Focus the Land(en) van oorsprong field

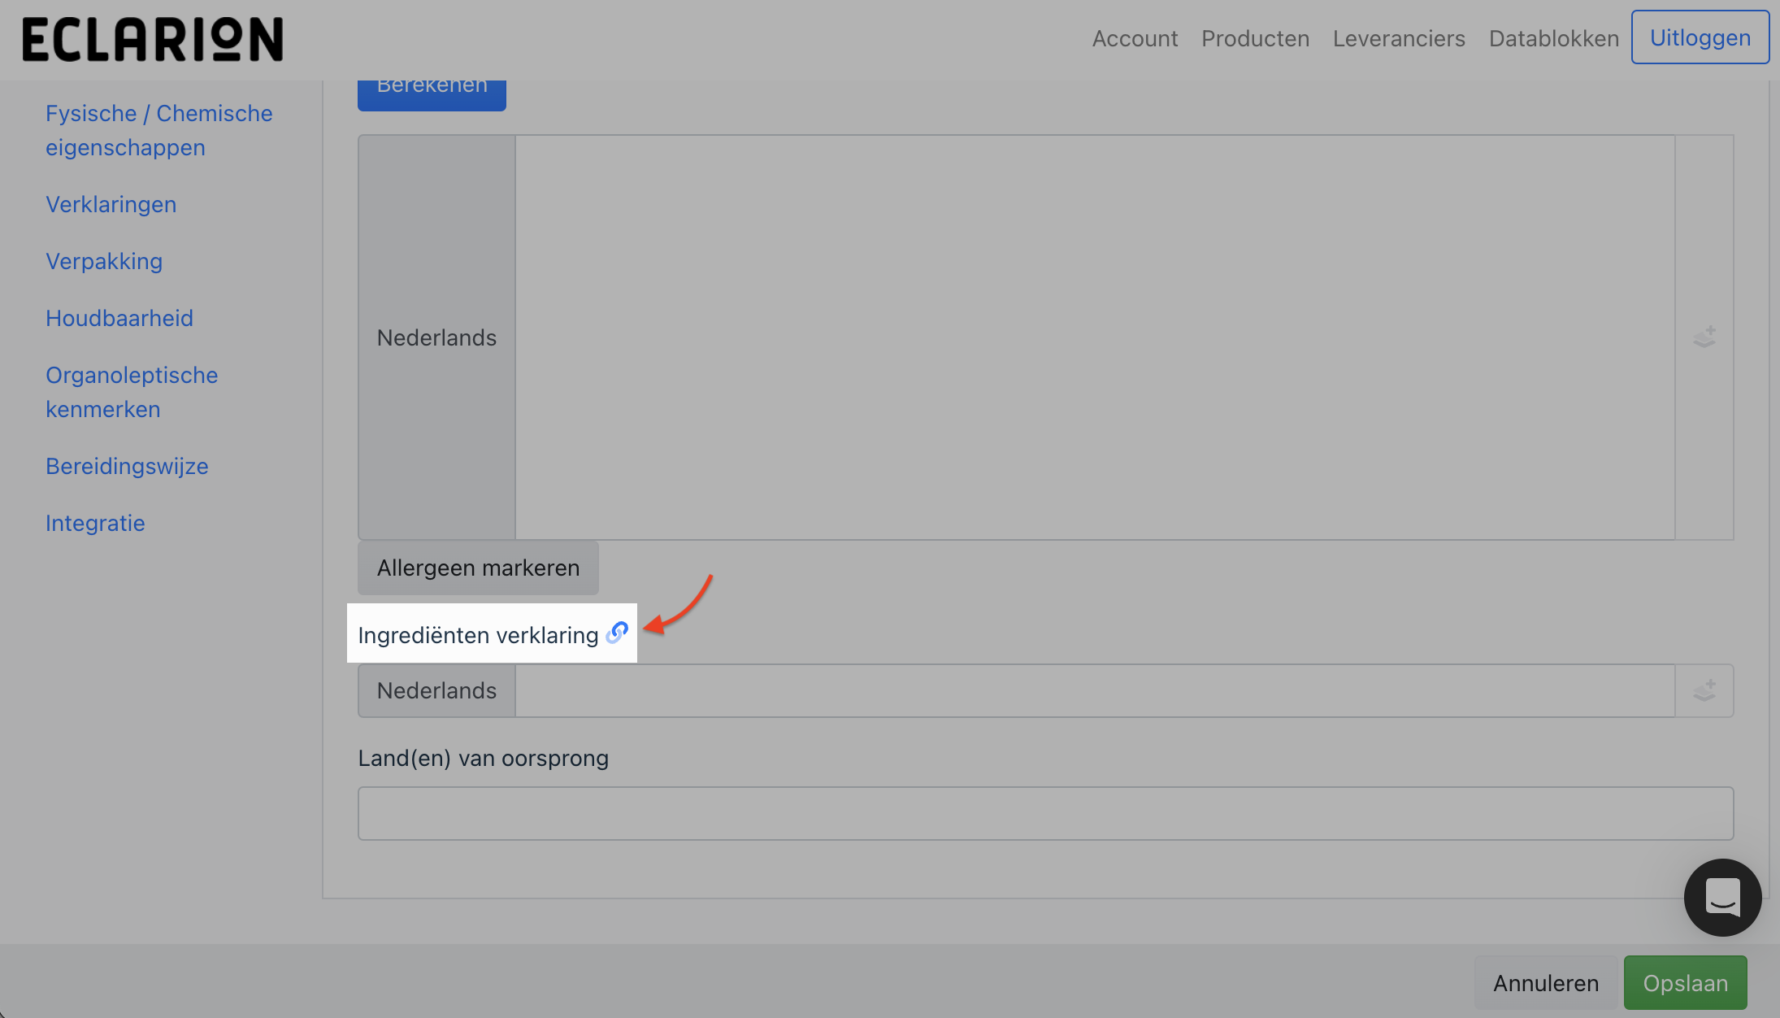tap(1045, 813)
